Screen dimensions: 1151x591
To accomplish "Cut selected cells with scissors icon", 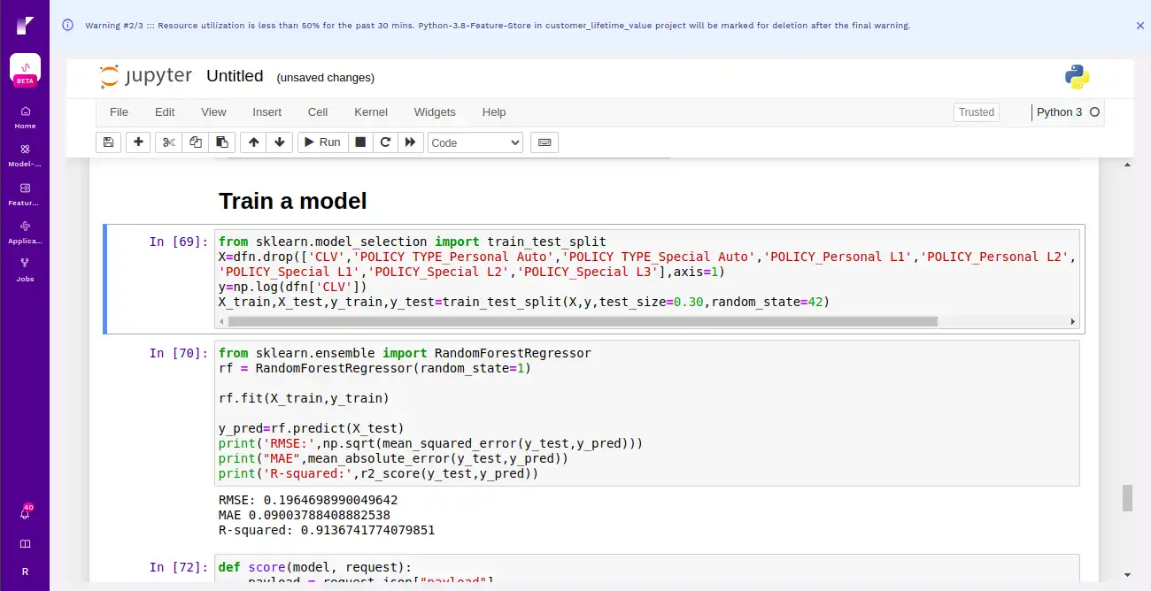I will coord(169,142).
